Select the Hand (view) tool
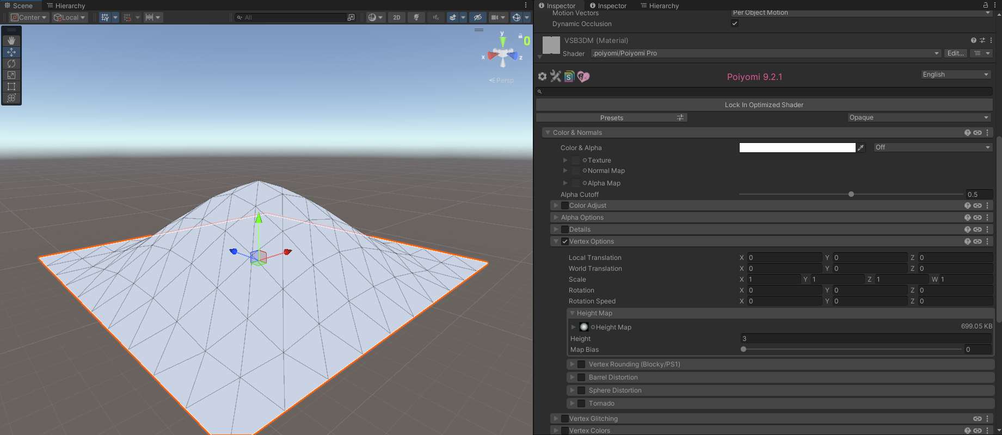Viewport: 1002px width, 435px height. click(11, 41)
